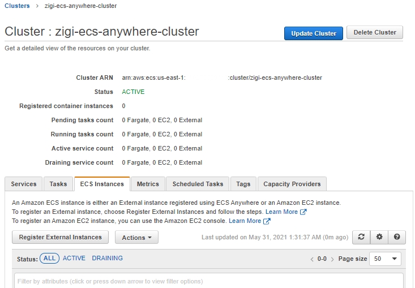
Task: Click external link icon after EC2 Learn More
Action: [267, 221]
